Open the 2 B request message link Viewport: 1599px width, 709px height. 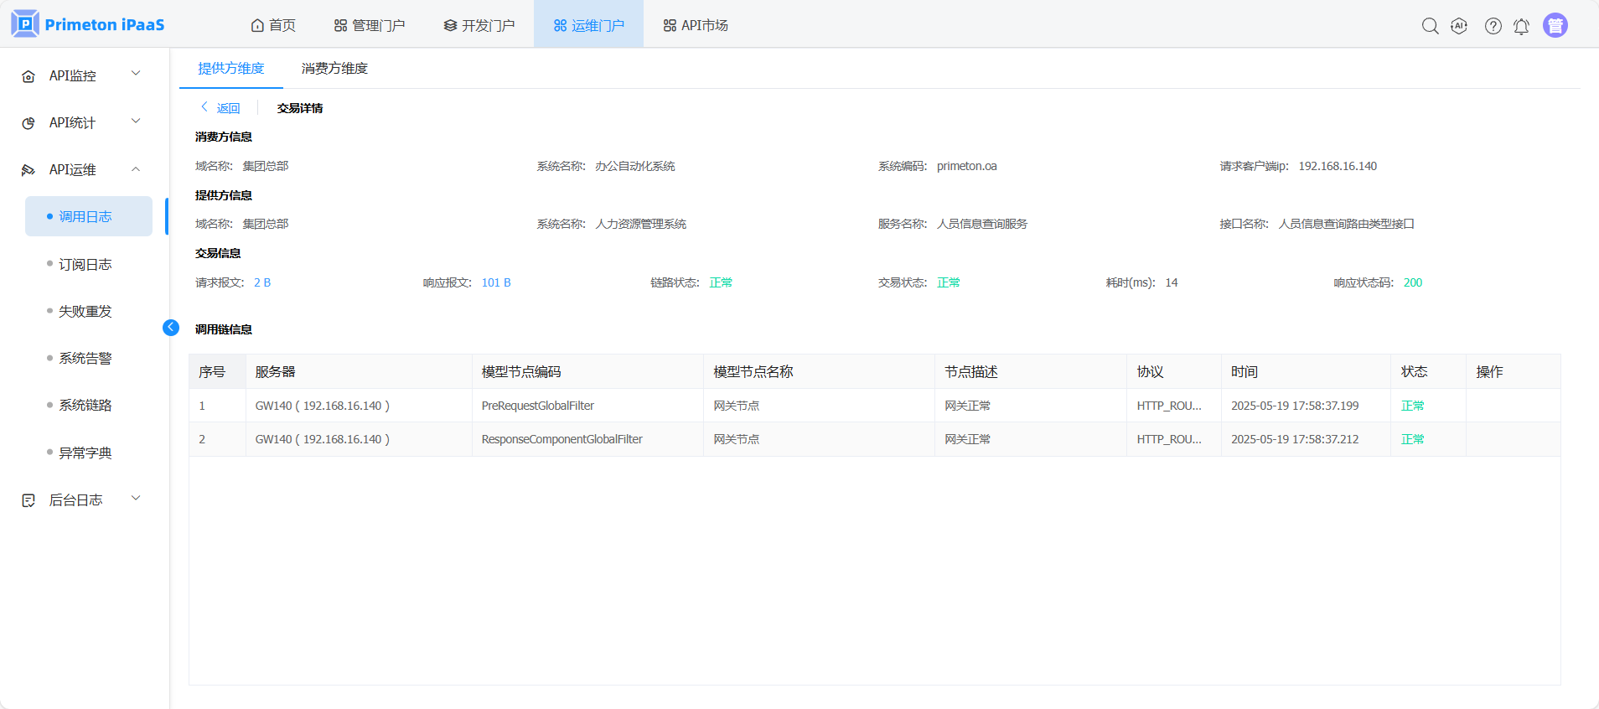[x=262, y=283]
